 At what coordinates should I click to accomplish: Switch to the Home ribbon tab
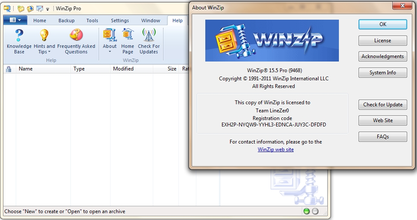click(40, 21)
